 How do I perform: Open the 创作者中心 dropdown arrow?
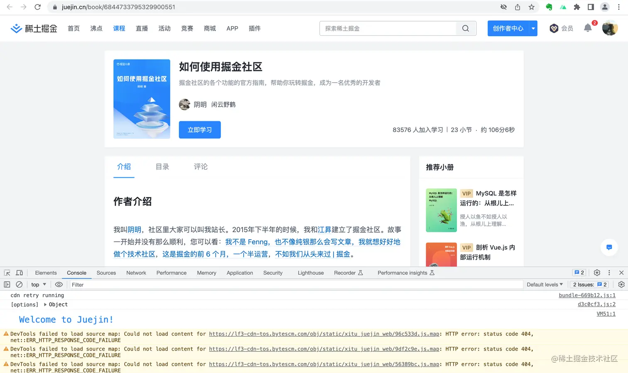tap(533, 28)
